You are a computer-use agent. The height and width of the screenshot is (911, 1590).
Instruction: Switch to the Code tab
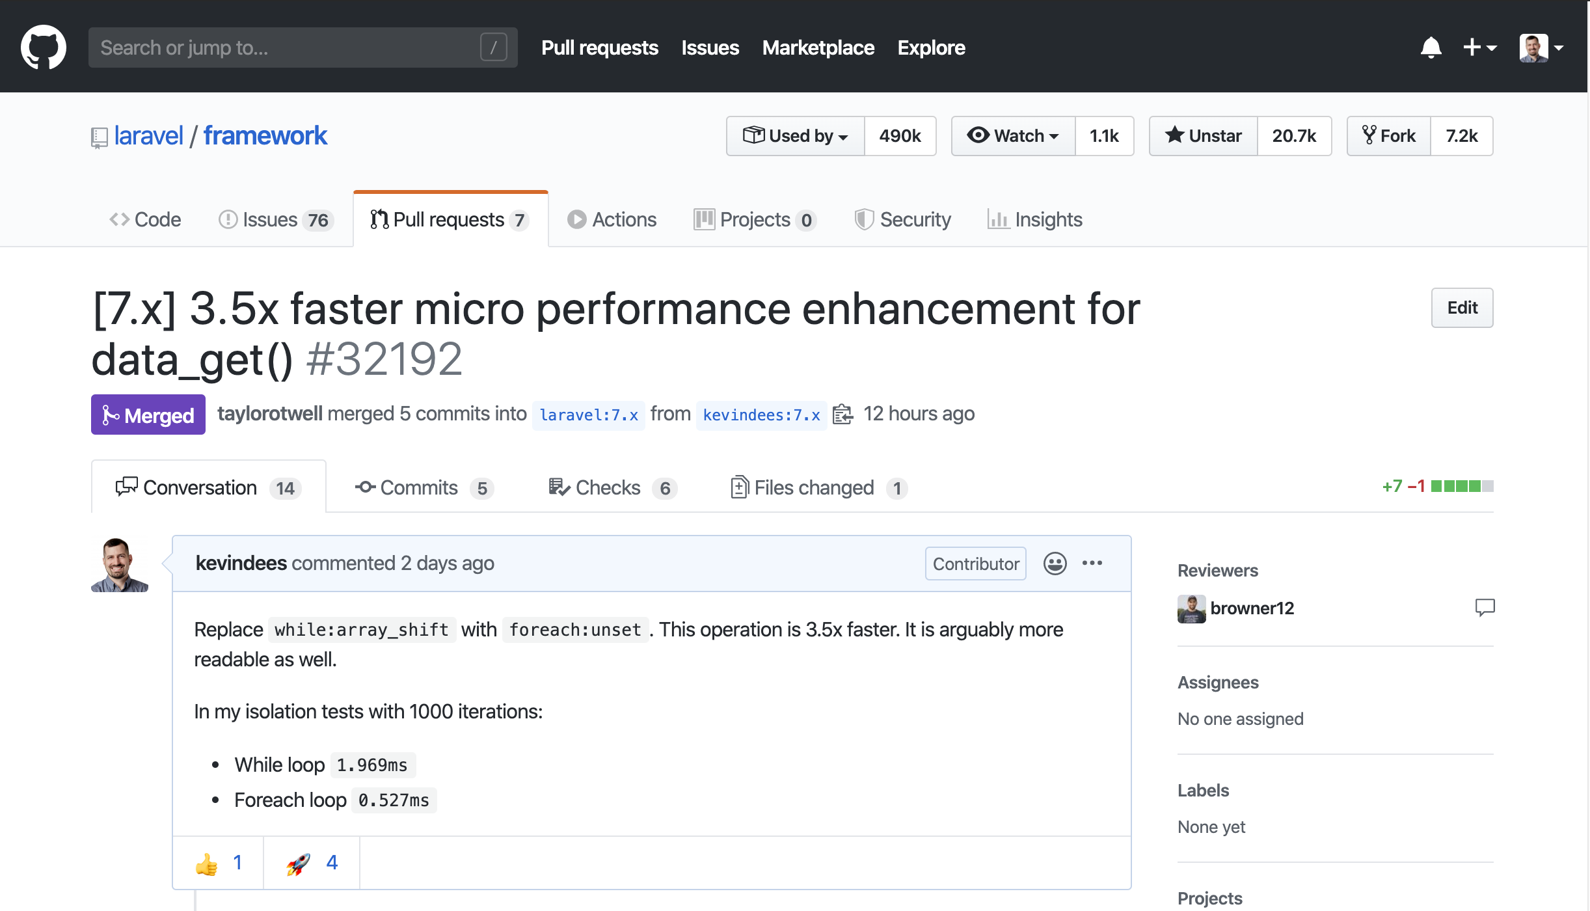145,219
